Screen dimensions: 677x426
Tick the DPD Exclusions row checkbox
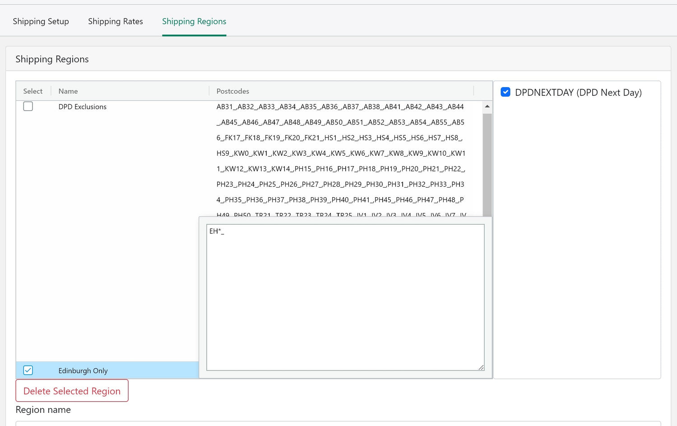(x=28, y=106)
